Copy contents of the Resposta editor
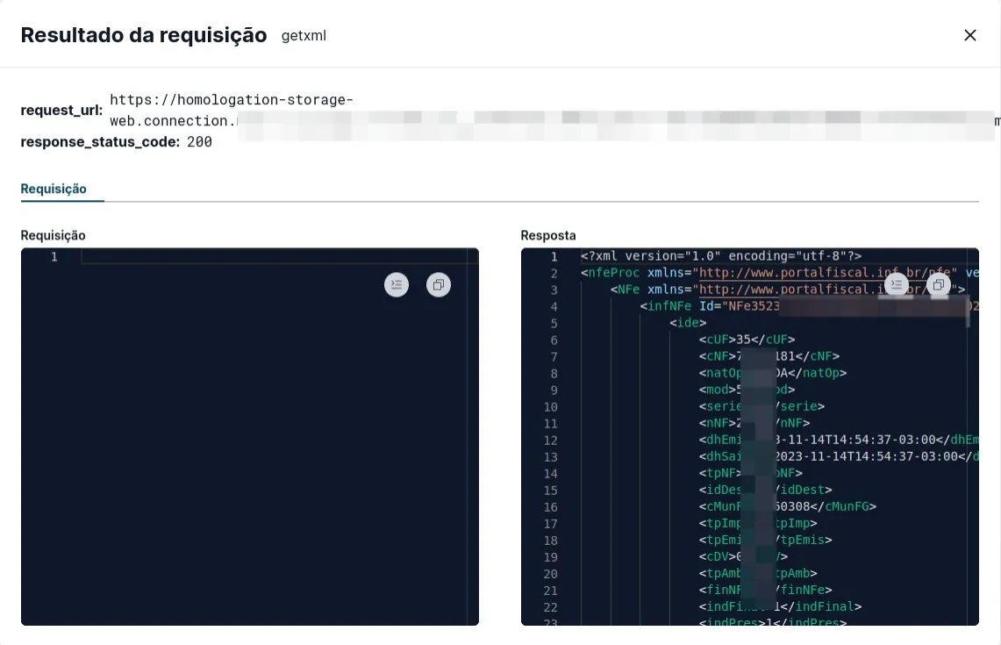This screenshot has width=1001, height=645. click(x=939, y=285)
